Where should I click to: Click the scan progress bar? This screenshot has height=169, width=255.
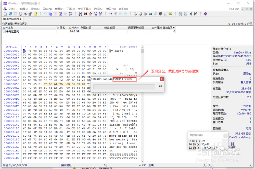tap(124, 87)
